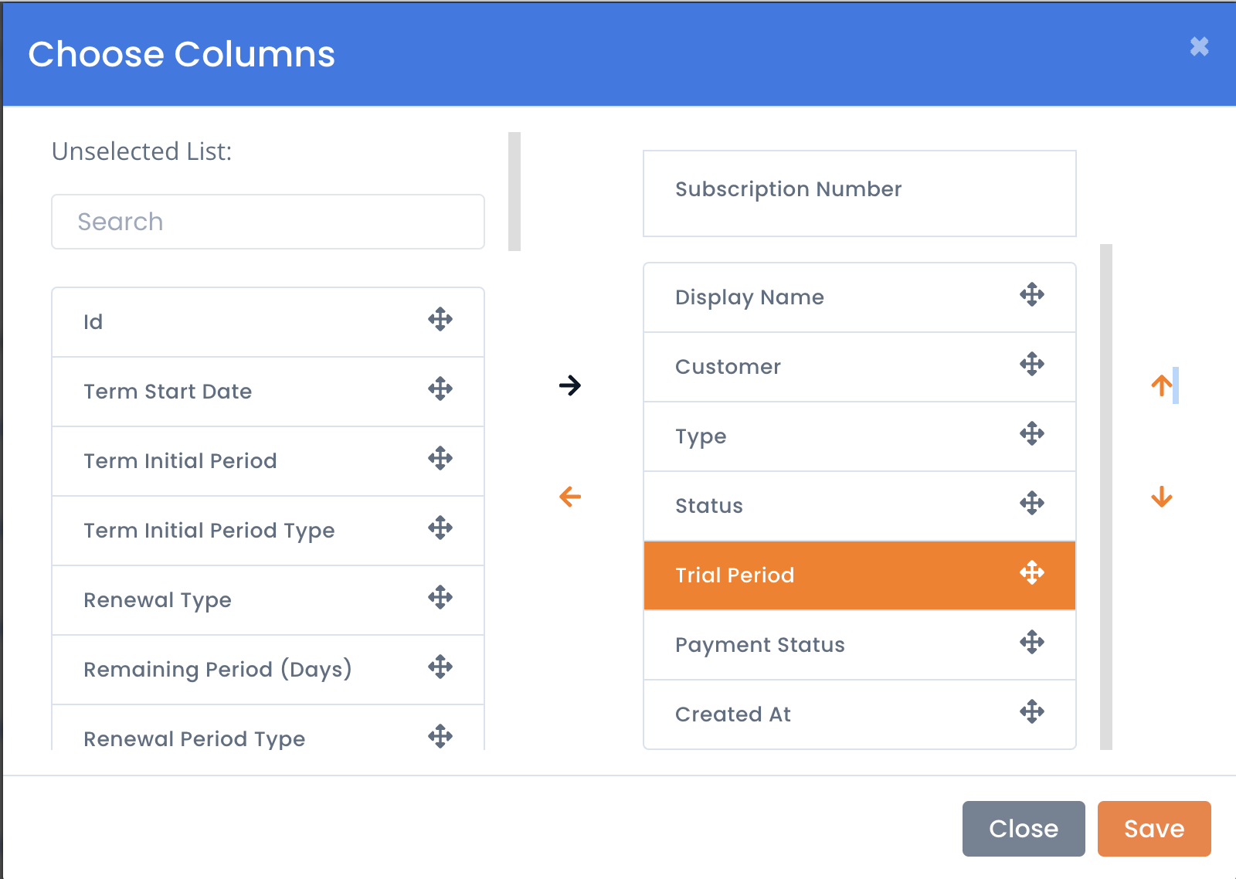
Task: Click the drag handle beside Term Initial Period
Action: pyautogui.click(x=440, y=458)
